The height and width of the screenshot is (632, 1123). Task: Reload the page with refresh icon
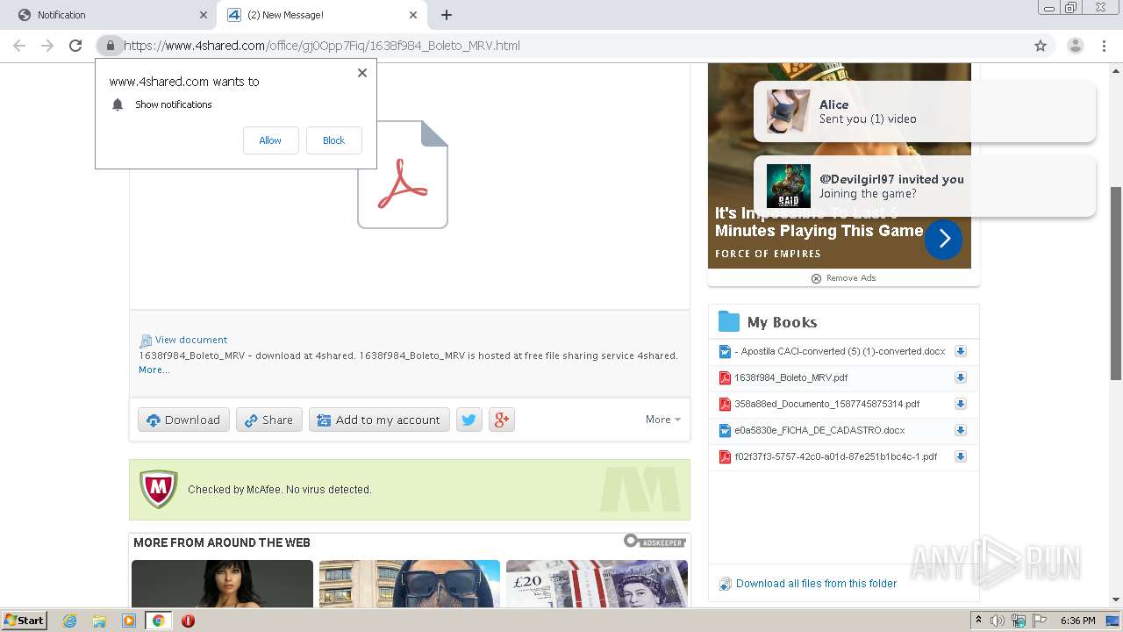[75, 46]
